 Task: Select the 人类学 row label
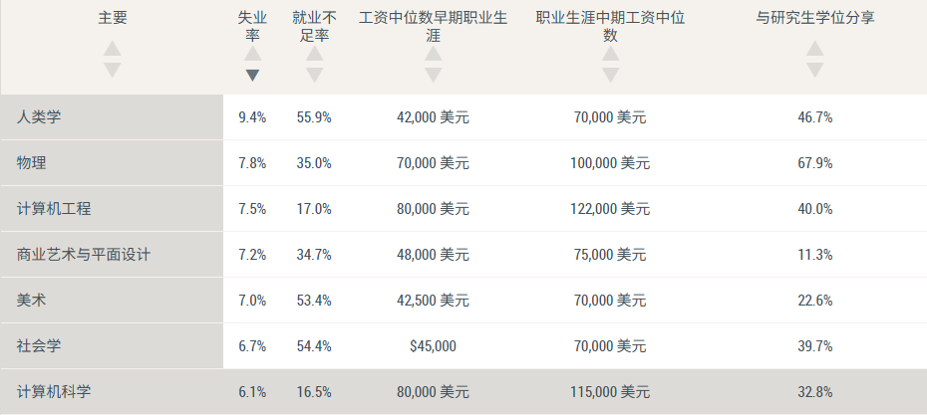click(x=40, y=117)
